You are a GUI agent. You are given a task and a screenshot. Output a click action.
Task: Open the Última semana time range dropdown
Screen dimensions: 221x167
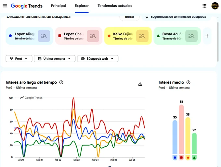55,59
